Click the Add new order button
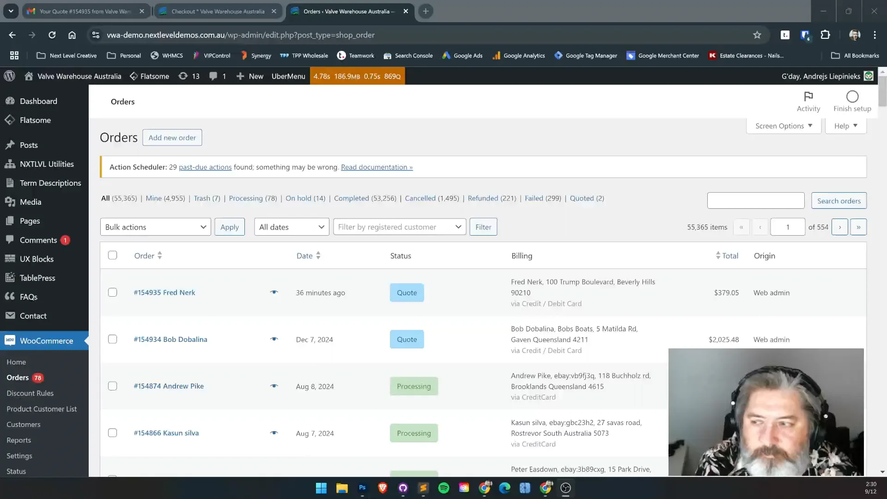887x499 pixels. [172, 138]
